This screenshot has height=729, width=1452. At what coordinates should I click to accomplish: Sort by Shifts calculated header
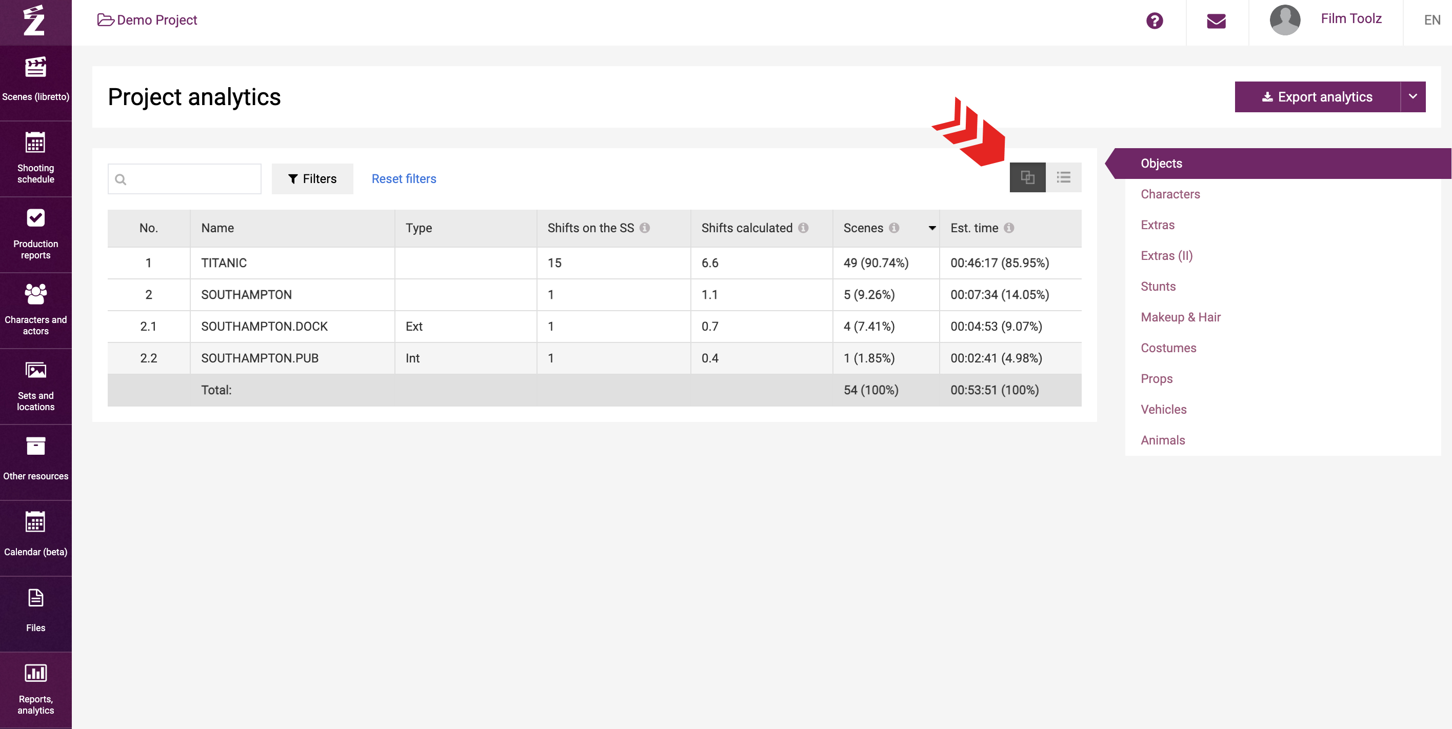pyautogui.click(x=747, y=228)
